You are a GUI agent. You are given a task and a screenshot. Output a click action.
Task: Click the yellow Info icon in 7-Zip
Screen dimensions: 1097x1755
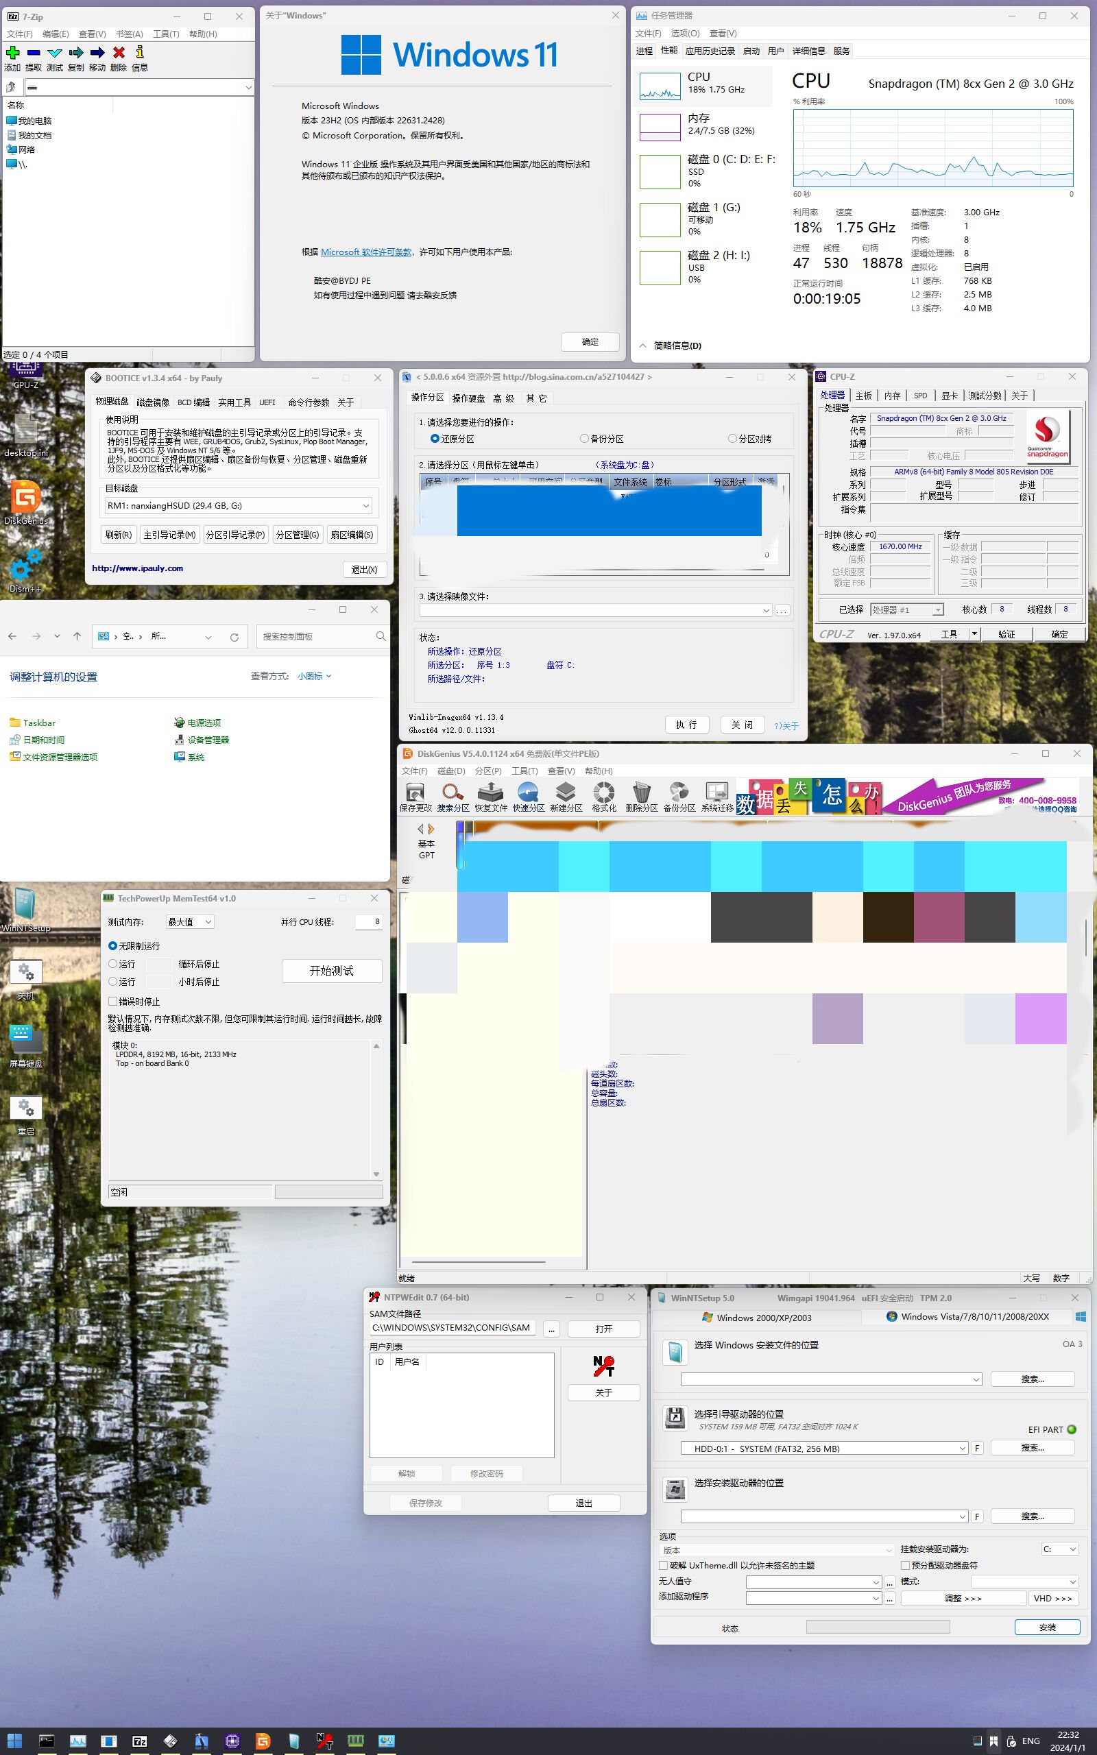click(x=139, y=52)
